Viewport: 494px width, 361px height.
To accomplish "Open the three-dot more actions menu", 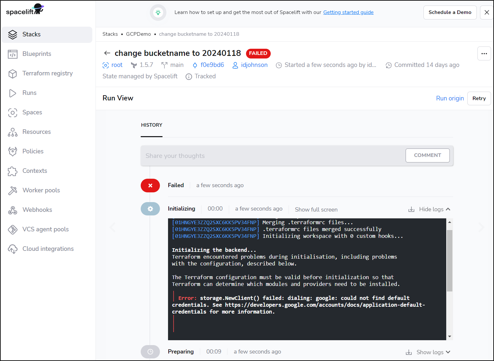I will (x=484, y=54).
